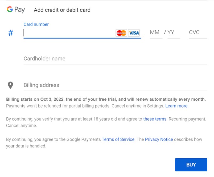This screenshot has width=214, height=177.
Task: Open the "these terms" link
Action: [x=155, y=119]
